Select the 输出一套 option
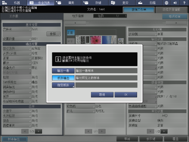The width and height of the screenshot is (189, 142). pyautogui.click(x=63, y=71)
